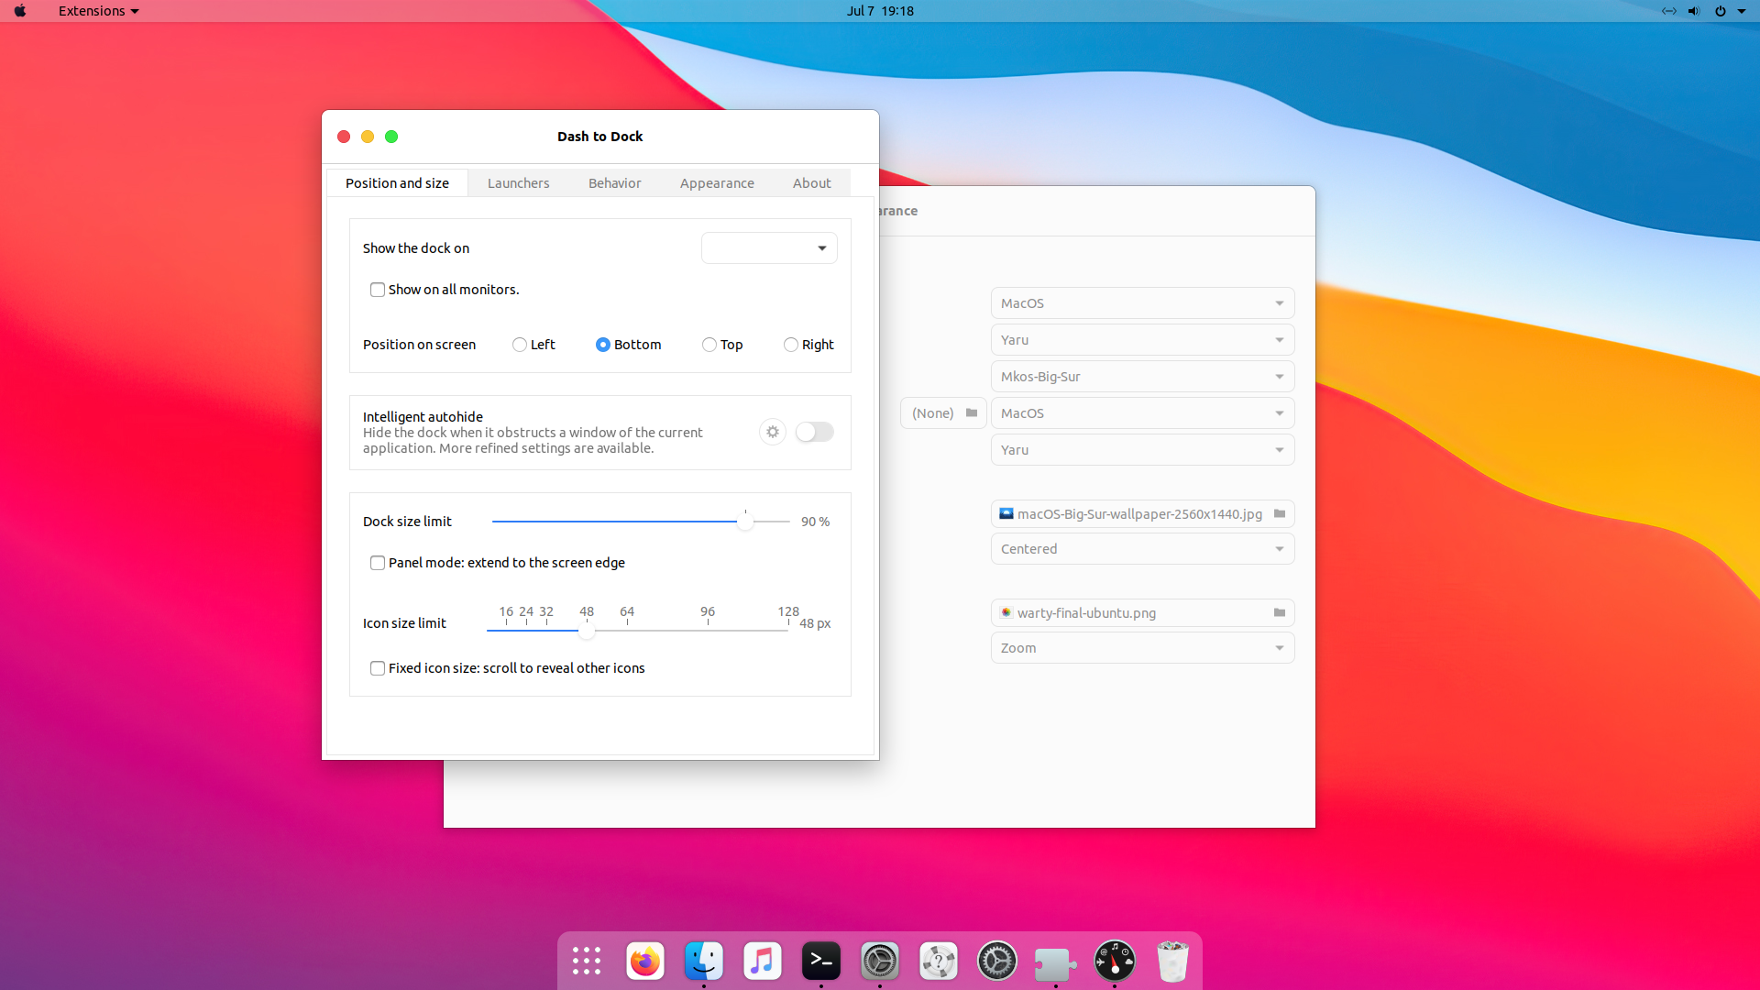
Task: Switch to Behavior tab
Action: point(615,183)
